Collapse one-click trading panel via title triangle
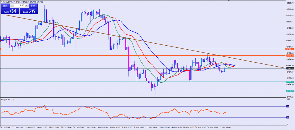 pos(1,2)
